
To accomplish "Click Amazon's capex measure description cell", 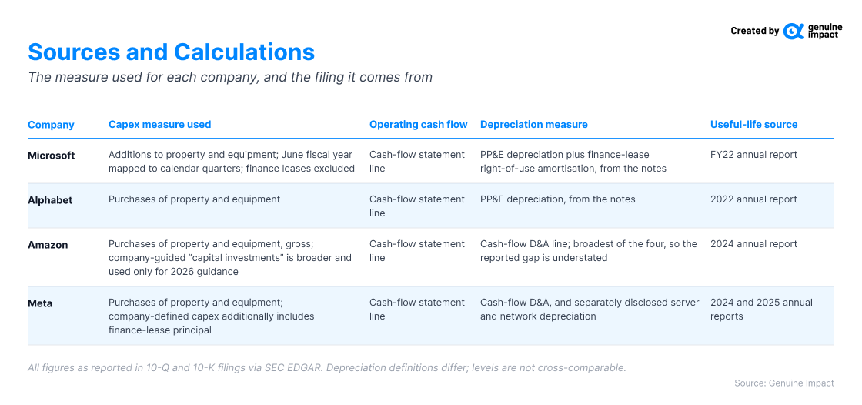I will click(230, 257).
